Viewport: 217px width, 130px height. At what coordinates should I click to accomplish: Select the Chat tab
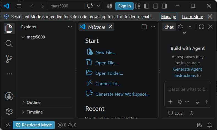click(169, 27)
